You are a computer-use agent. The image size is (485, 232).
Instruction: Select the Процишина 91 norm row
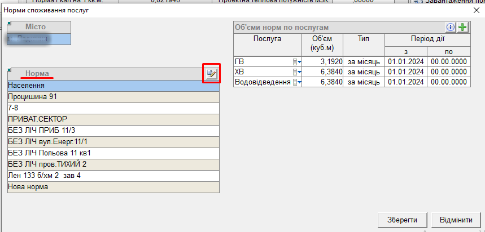(x=113, y=97)
